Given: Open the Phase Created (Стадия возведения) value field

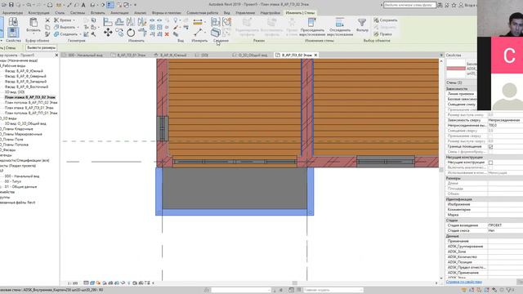Looking at the screenshot, I should pos(505,225).
